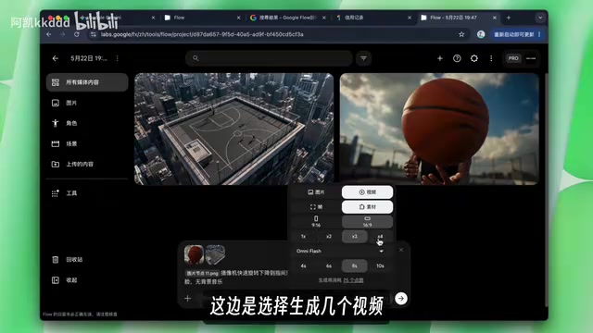Click inside the media search field
Image resolution: width=593 pixels, height=333 pixels.
click(269, 58)
